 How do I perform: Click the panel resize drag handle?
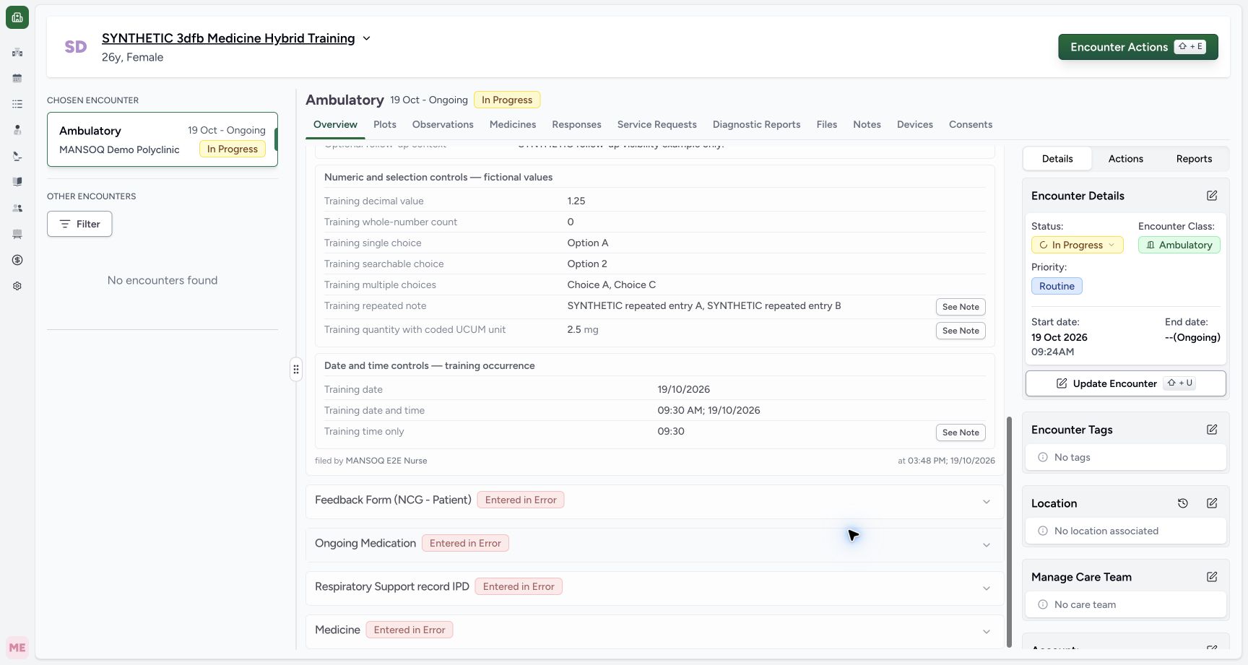coord(296,370)
